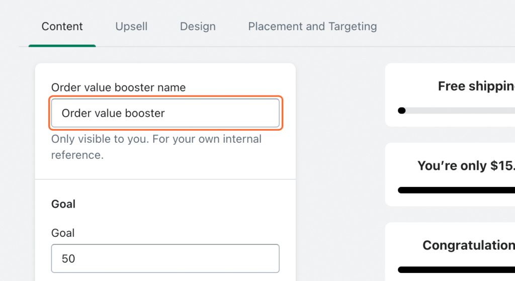This screenshot has height=281, width=515.
Task: Click the Goal input showing 50
Action: [x=165, y=258]
